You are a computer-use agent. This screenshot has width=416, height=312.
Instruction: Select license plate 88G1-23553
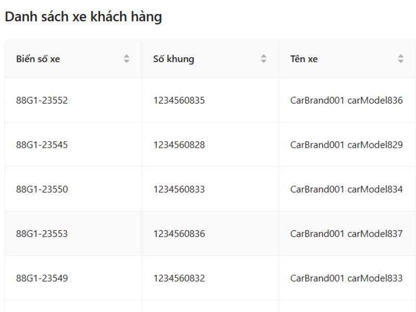[x=42, y=233]
